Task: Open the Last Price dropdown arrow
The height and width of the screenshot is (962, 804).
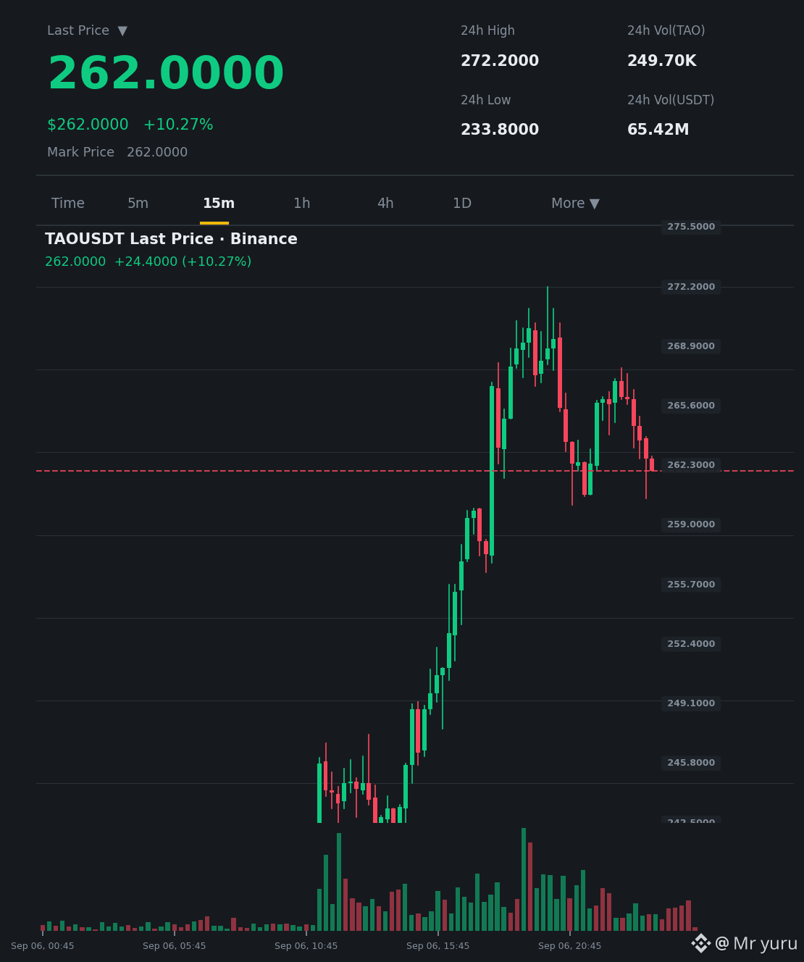Action: [122, 31]
